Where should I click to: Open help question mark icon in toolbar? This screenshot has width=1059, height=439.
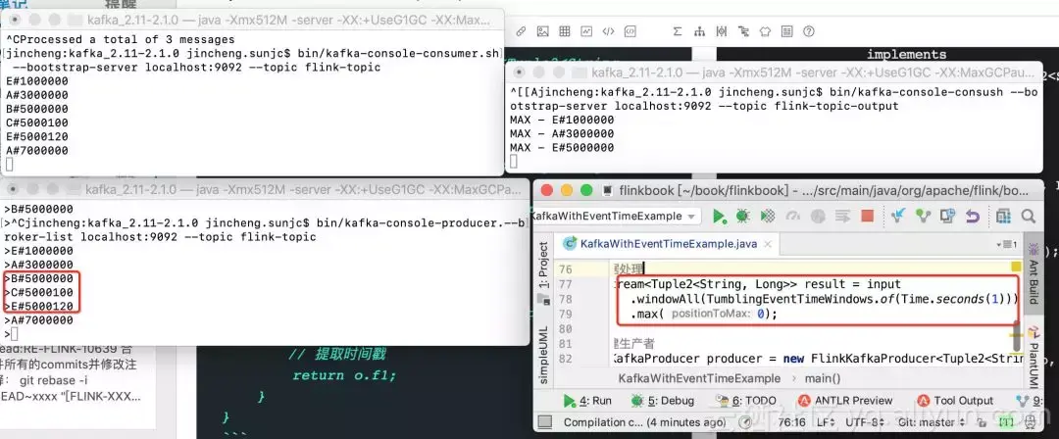808,31
